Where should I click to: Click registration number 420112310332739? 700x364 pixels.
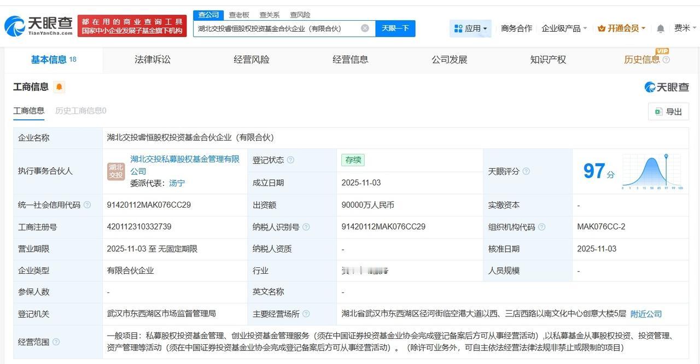tap(139, 227)
